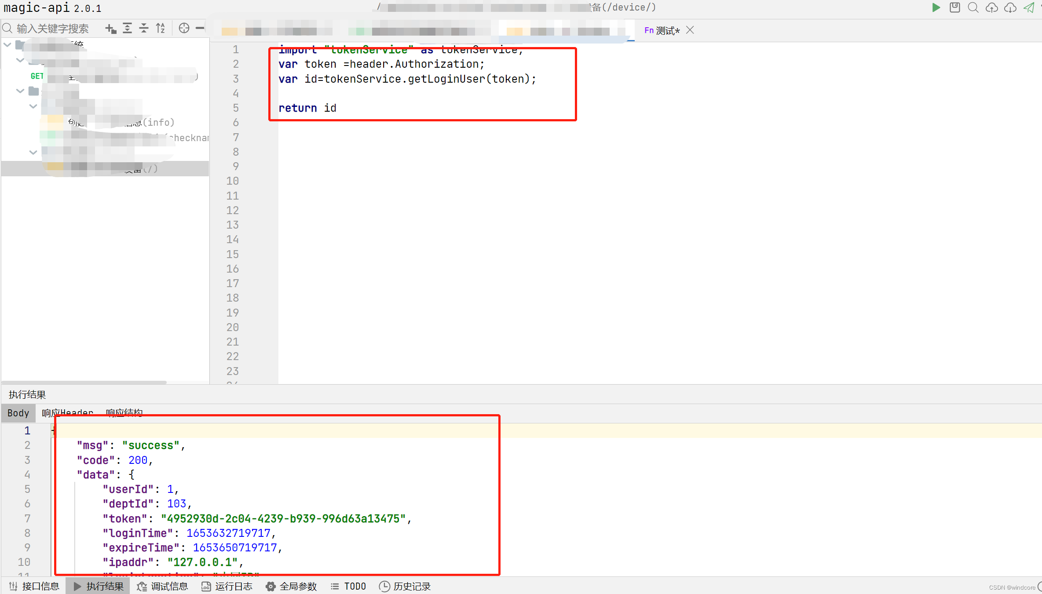Switch to the Body result tab
Image resolution: width=1042 pixels, height=594 pixels.
[x=18, y=413]
